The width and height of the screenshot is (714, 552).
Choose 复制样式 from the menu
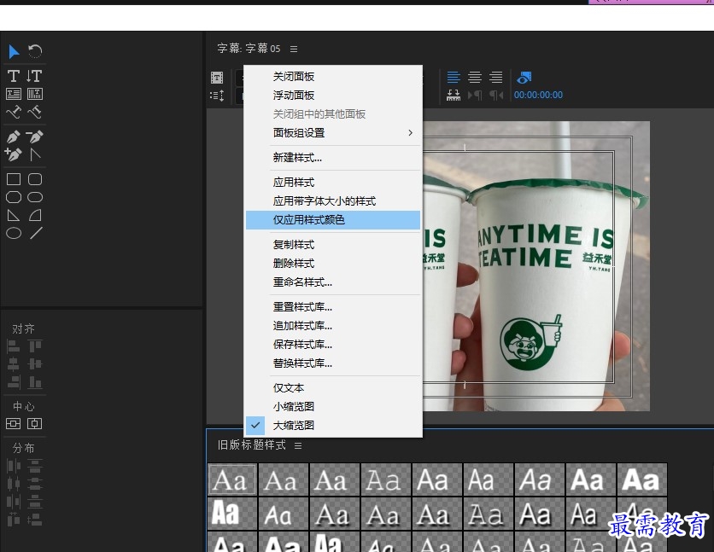[333, 245]
